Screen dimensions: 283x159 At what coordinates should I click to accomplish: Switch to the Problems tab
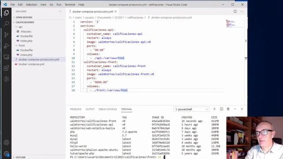[76, 109]
